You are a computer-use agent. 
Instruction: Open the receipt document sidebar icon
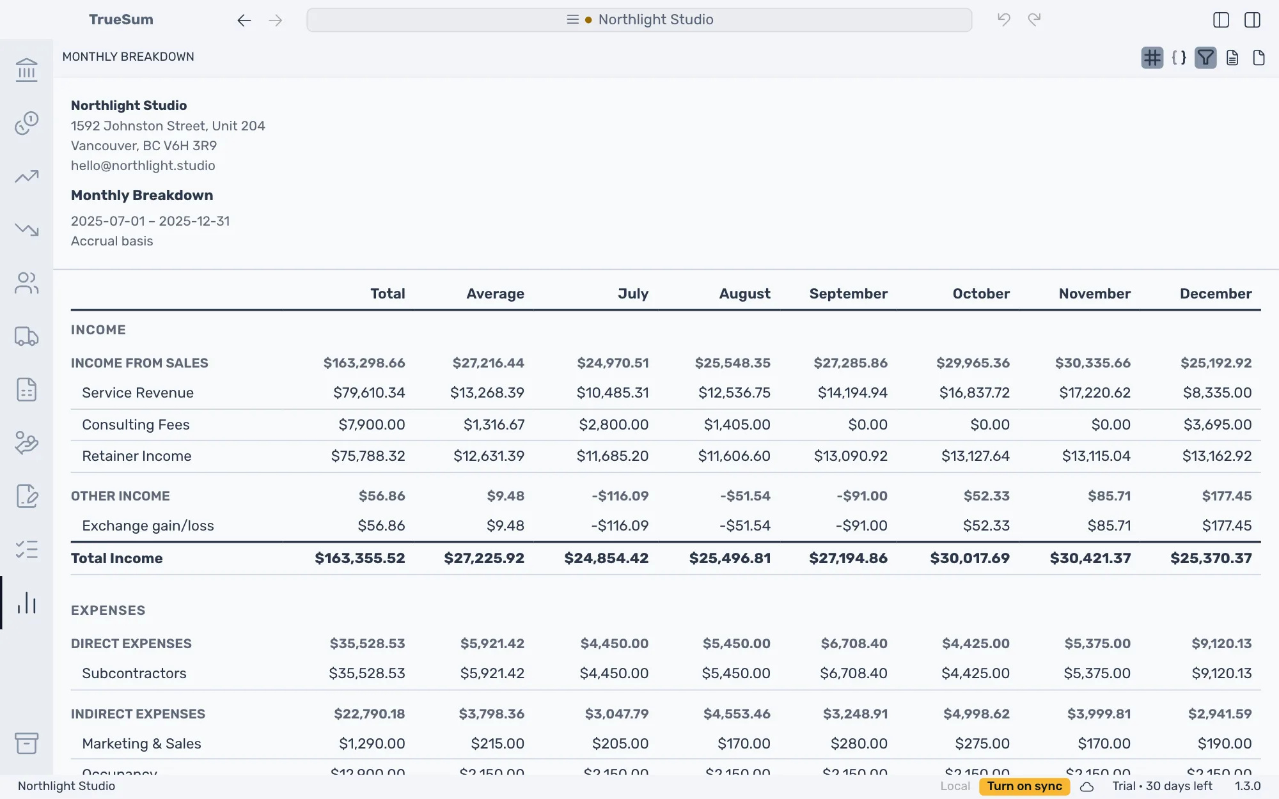tap(26, 389)
